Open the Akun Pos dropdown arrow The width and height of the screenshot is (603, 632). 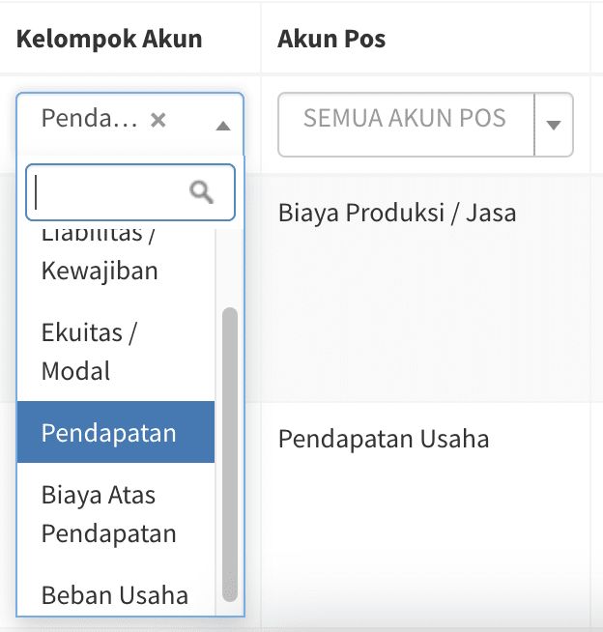(x=554, y=125)
